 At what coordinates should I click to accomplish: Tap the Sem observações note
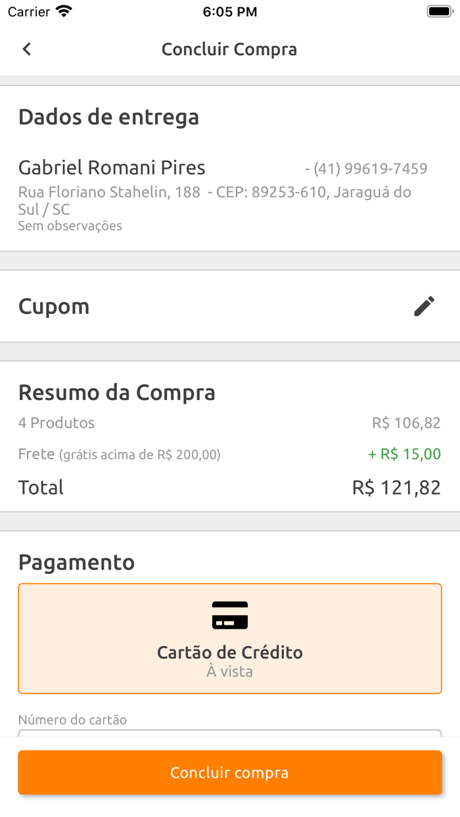click(x=70, y=226)
